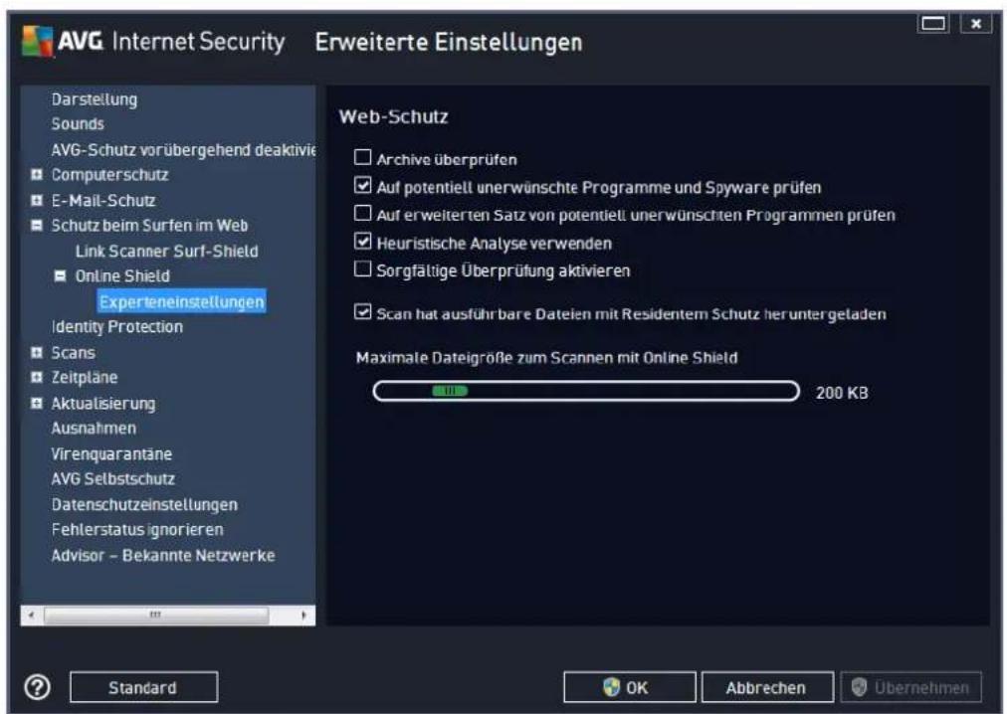Screen dimensions: 1007x714
Task: Expand the Scans tree node
Action: [37, 352]
